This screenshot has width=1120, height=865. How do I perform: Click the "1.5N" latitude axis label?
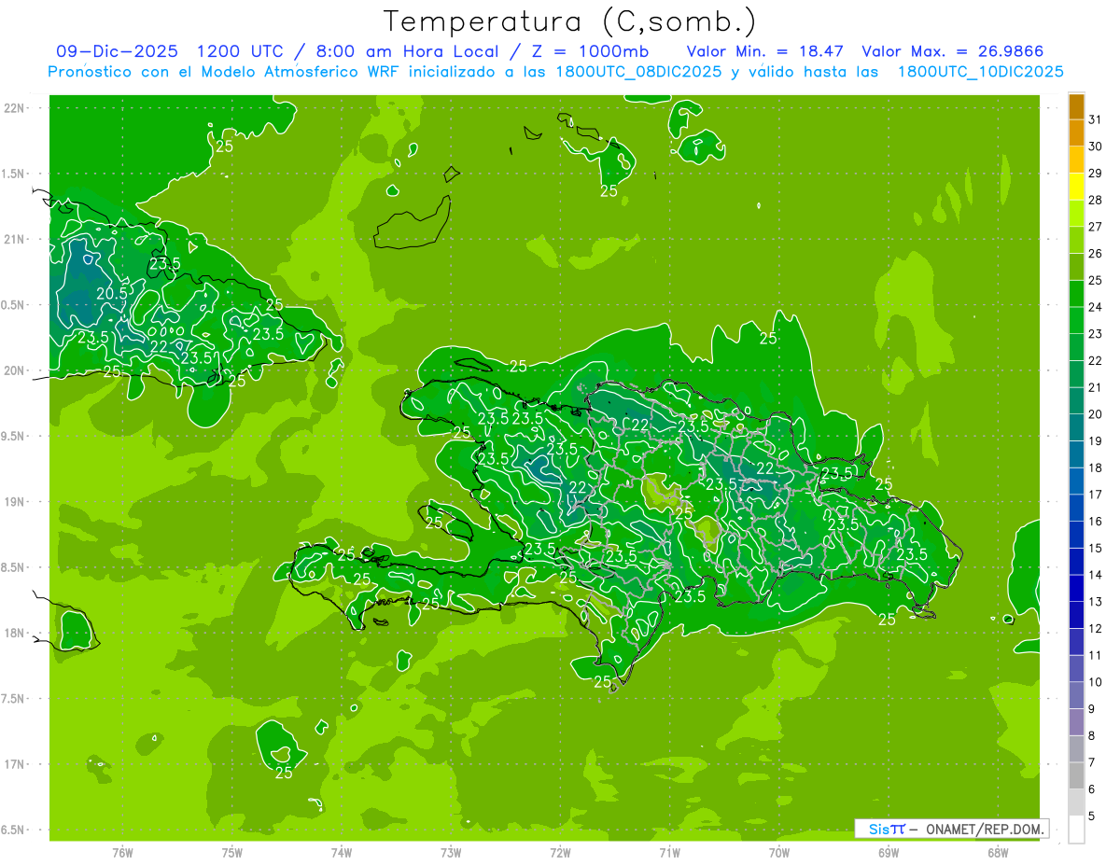tap(13, 174)
